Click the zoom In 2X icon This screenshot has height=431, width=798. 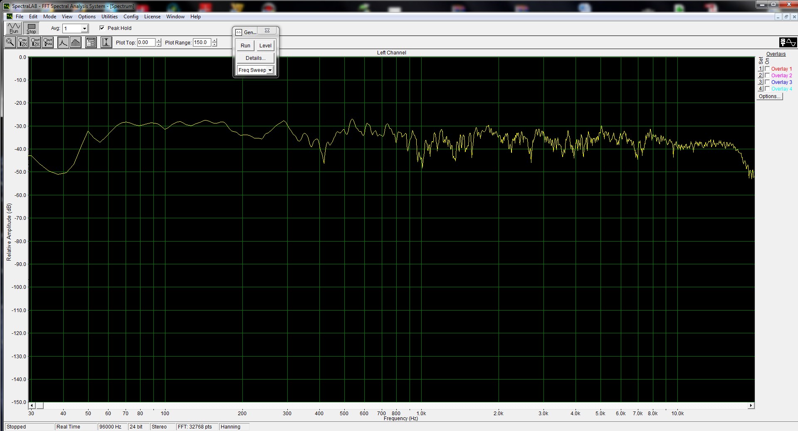click(x=22, y=42)
